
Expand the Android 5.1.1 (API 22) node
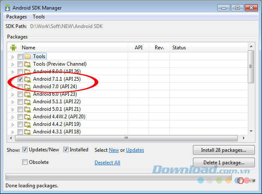(13, 102)
